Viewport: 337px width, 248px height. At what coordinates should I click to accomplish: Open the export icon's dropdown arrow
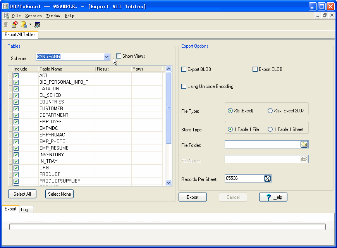(x=30, y=24)
